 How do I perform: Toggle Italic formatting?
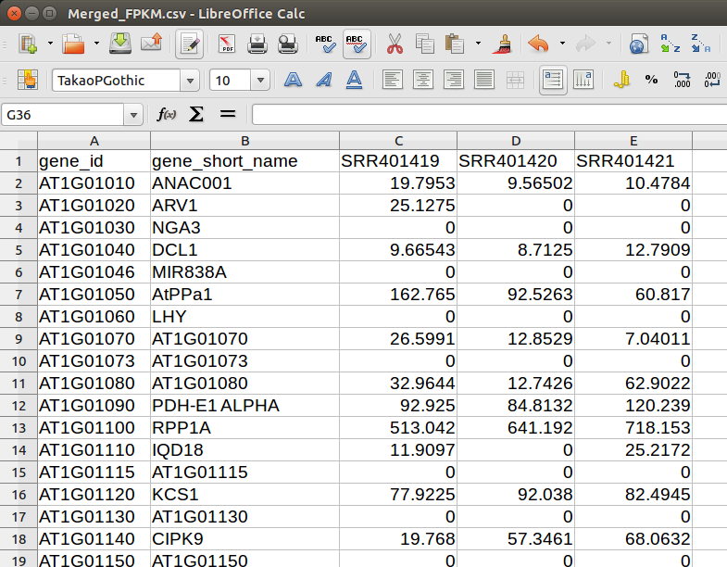point(323,80)
